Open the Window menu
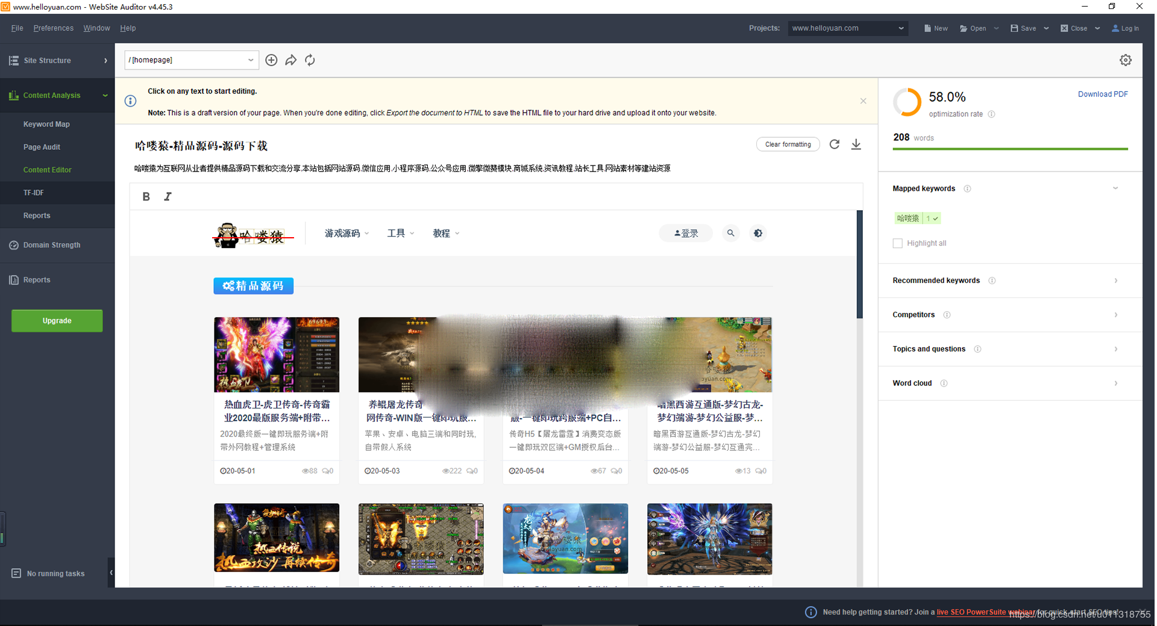Image resolution: width=1157 pixels, height=626 pixels. click(96, 28)
